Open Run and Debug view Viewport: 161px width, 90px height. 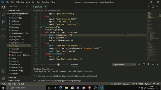point(3,29)
